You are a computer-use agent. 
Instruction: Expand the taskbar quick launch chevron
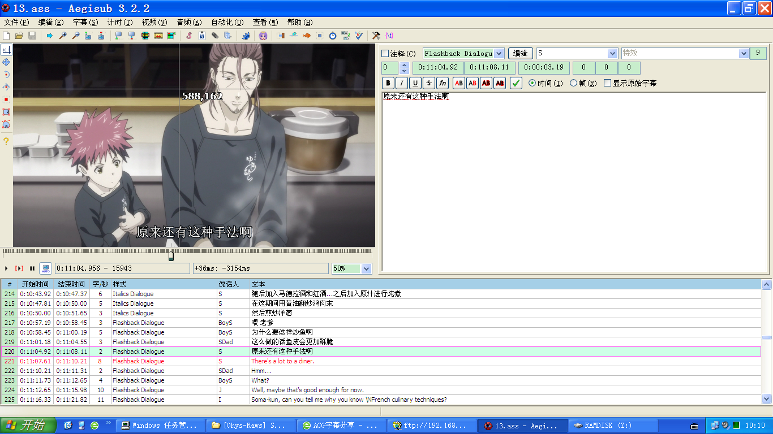(109, 423)
